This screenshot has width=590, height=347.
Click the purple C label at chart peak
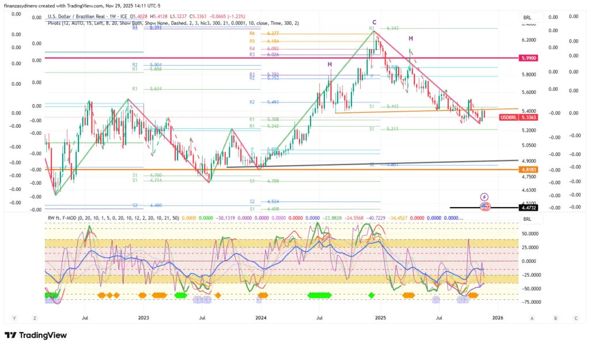[374, 22]
